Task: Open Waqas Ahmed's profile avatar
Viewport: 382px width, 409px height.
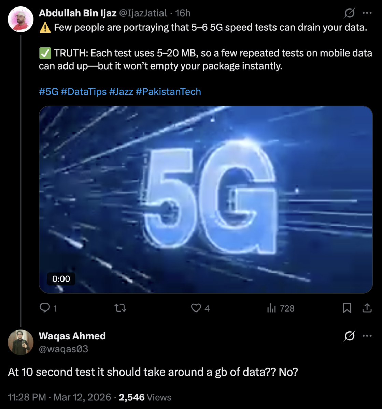Action: [x=20, y=342]
